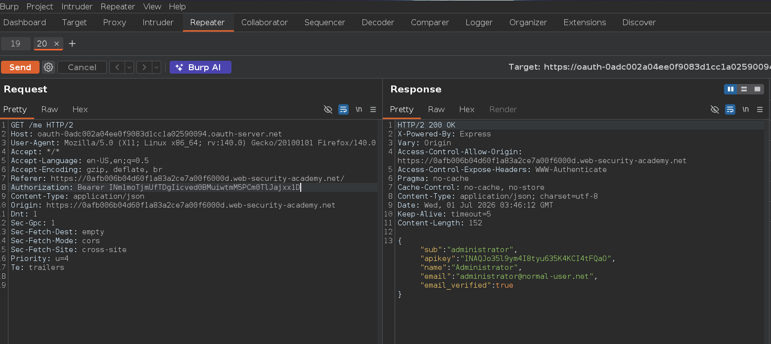Toggle hidden characters in Response panel
Viewport: 771px width, 344px height.
click(x=715, y=109)
